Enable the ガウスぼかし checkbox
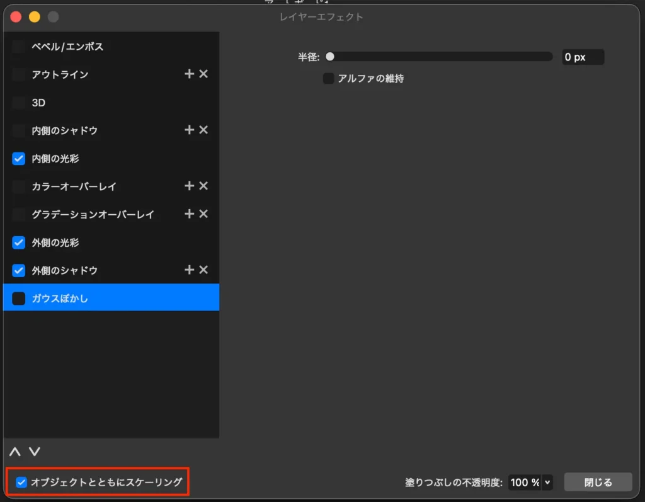The image size is (645, 502). pyautogui.click(x=18, y=298)
